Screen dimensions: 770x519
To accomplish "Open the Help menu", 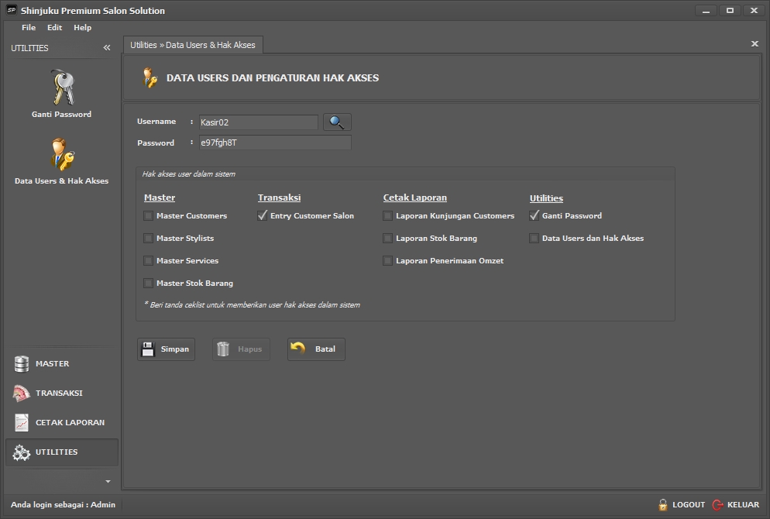I will pos(82,28).
